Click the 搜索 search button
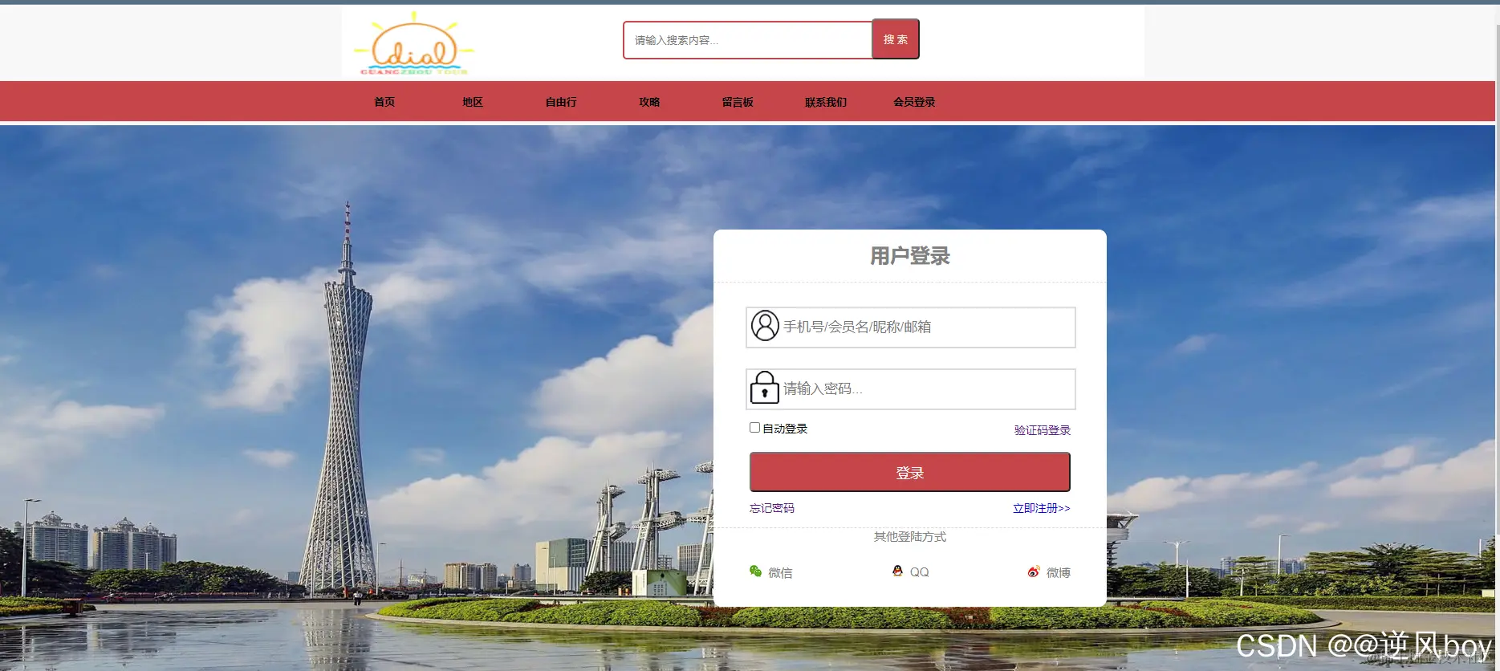 point(896,39)
